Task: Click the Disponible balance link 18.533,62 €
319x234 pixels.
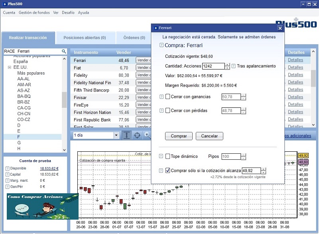Action: coord(49,169)
